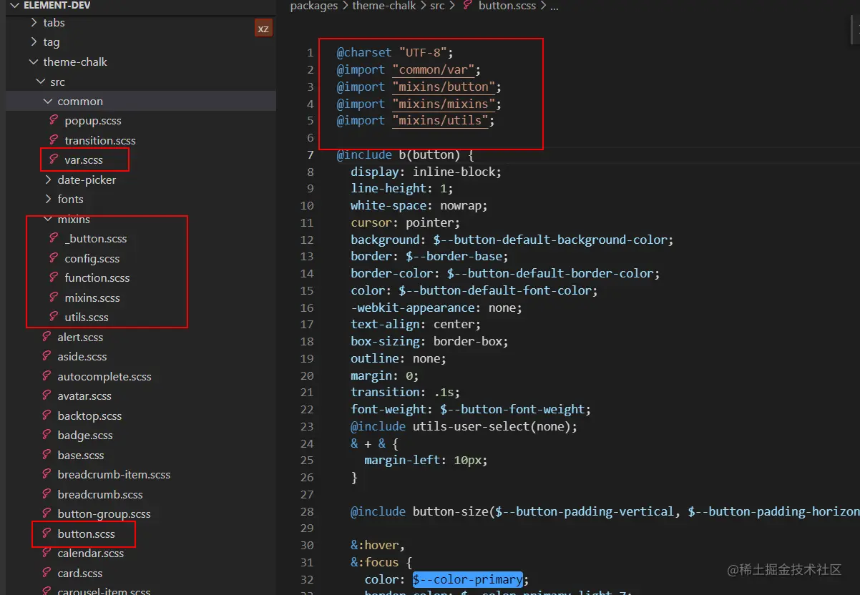Image resolution: width=860 pixels, height=595 pixels.
Task: Click the Sass icon in the editor breadcrumb
Action: pyautogui.click(x=468, y=5)
